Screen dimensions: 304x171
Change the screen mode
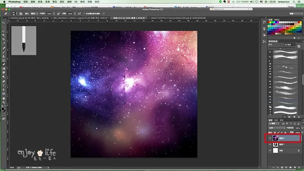click(4, 119)
